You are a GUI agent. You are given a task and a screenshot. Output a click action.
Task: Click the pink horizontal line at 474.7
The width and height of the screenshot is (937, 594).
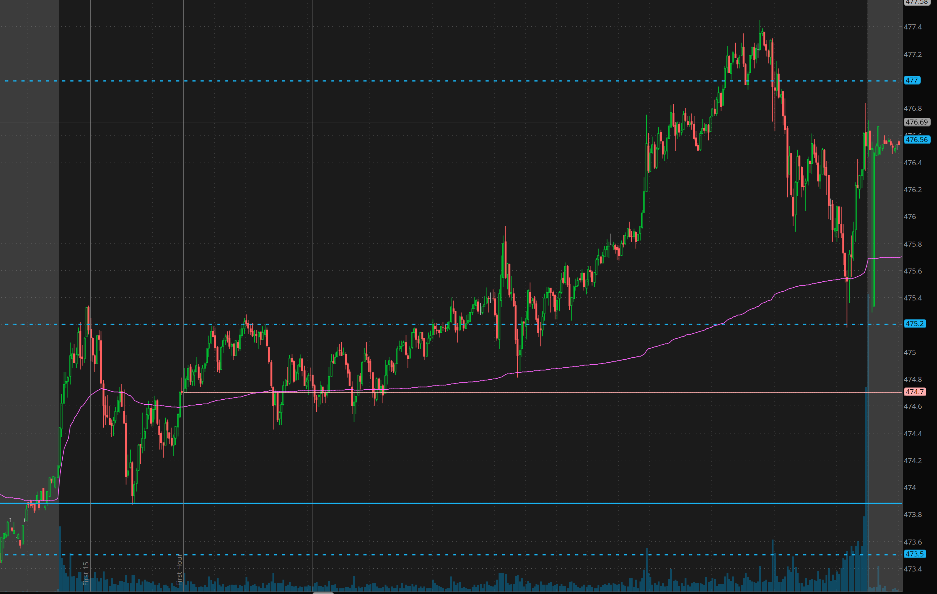(x=584, y=393)
